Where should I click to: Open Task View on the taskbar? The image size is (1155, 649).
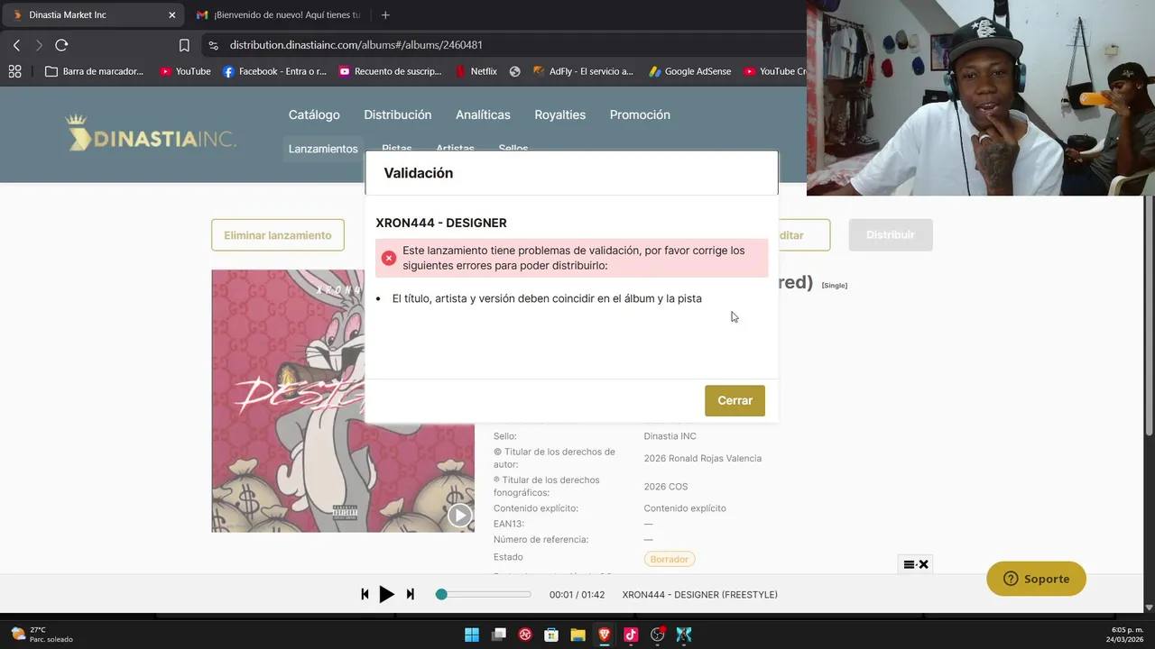pyautogui.click(x=498, y=635)
